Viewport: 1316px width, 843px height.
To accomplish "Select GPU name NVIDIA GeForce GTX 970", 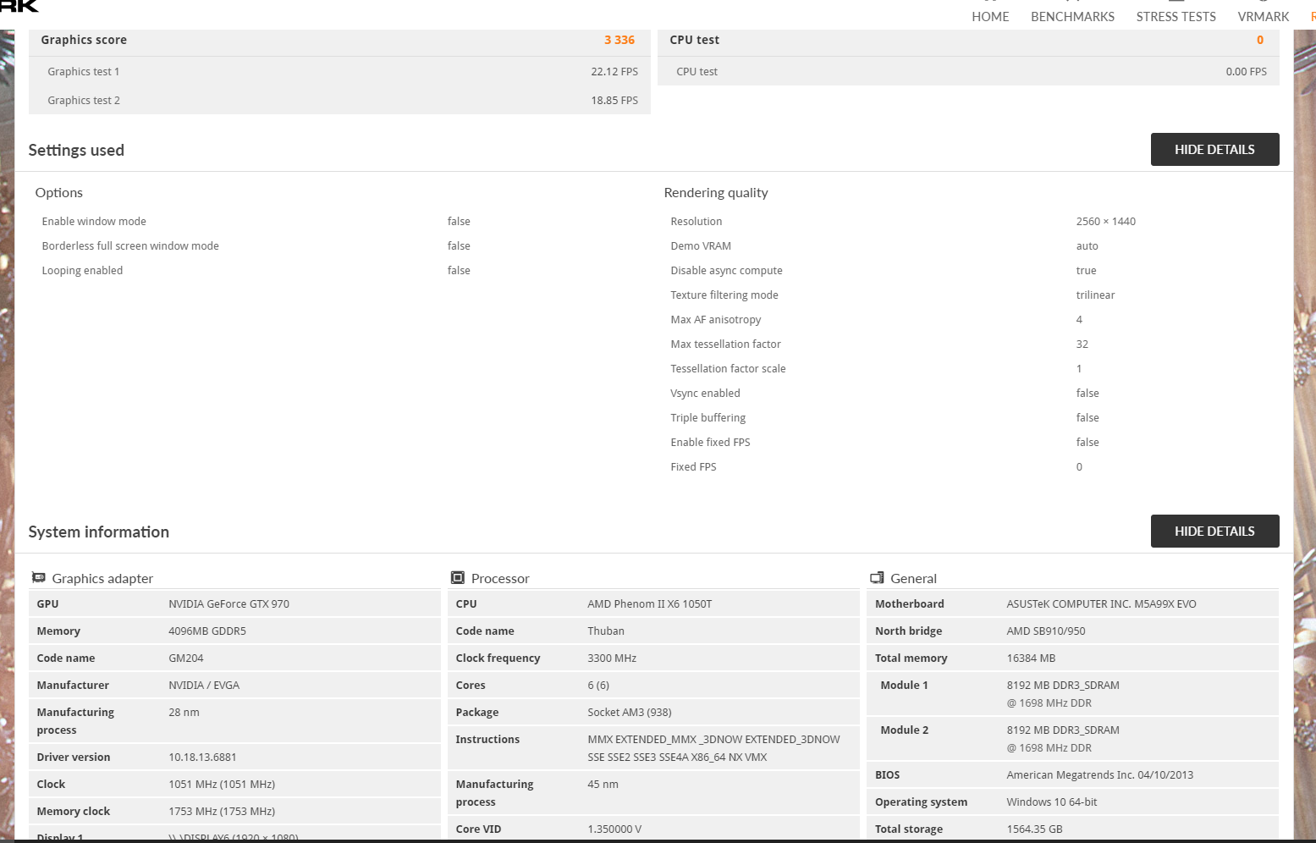I will pyautogui.click(x=229, y=604).
